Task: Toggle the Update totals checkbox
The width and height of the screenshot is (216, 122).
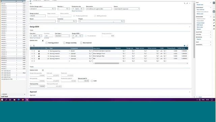Action: [43, 70]
